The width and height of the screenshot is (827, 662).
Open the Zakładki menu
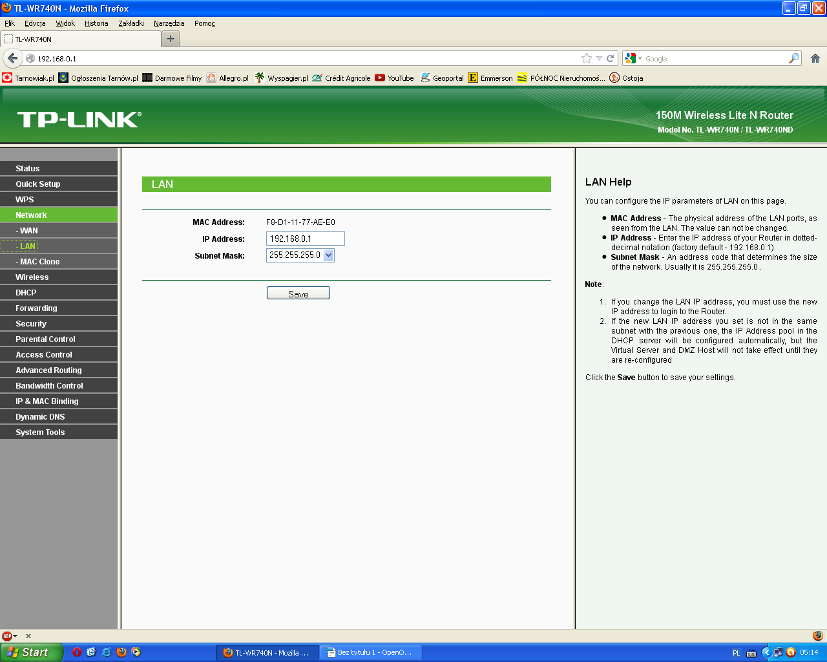tap(131, 23)
